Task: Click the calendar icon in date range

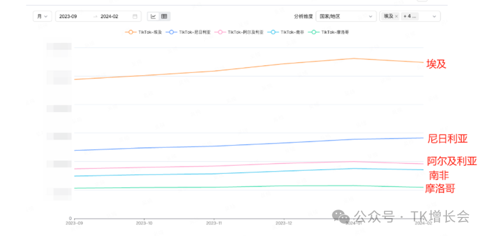Action: tap(135, 17)
